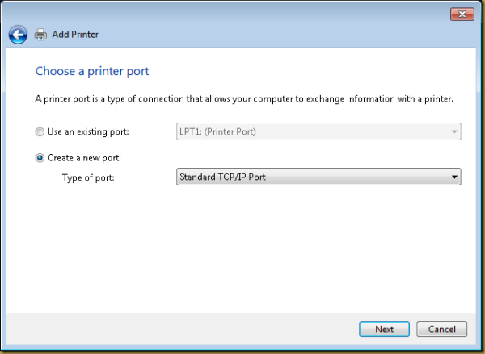Image resolution: width=485 pixels, height=354 pixels.
Task: Close the Add Printer wizard window
Action: pyautogui.click(x=462, y=14)
